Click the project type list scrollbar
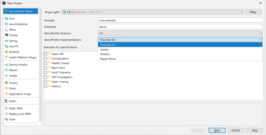 tap(40, 65)
